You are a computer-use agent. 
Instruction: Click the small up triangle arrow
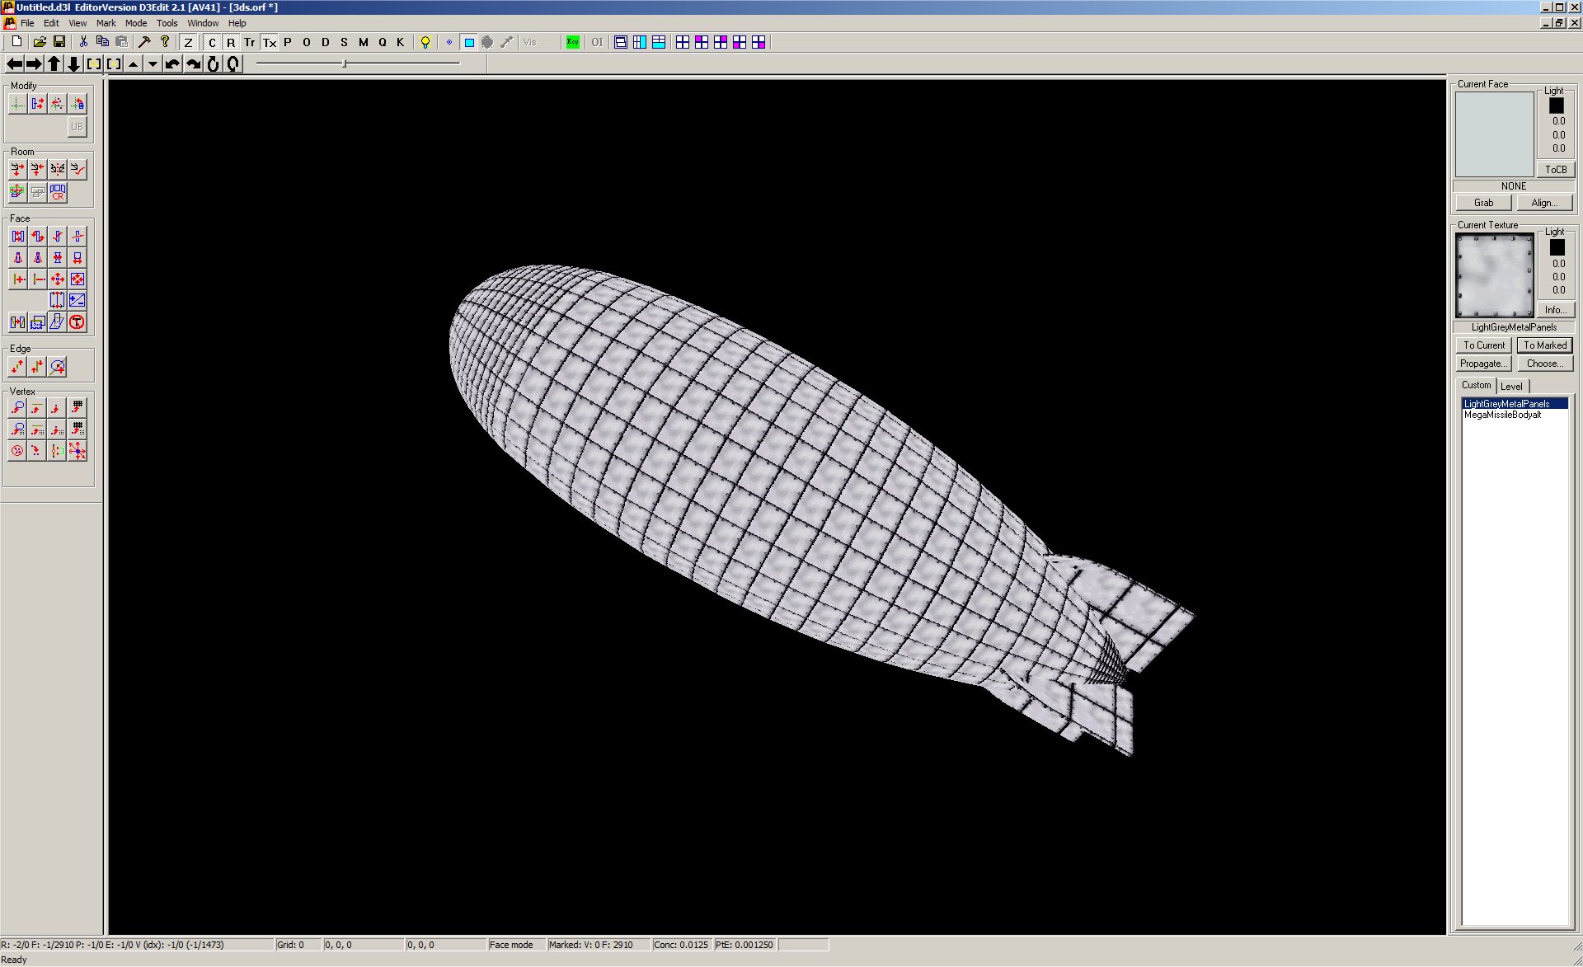click(x=133, y=63)
